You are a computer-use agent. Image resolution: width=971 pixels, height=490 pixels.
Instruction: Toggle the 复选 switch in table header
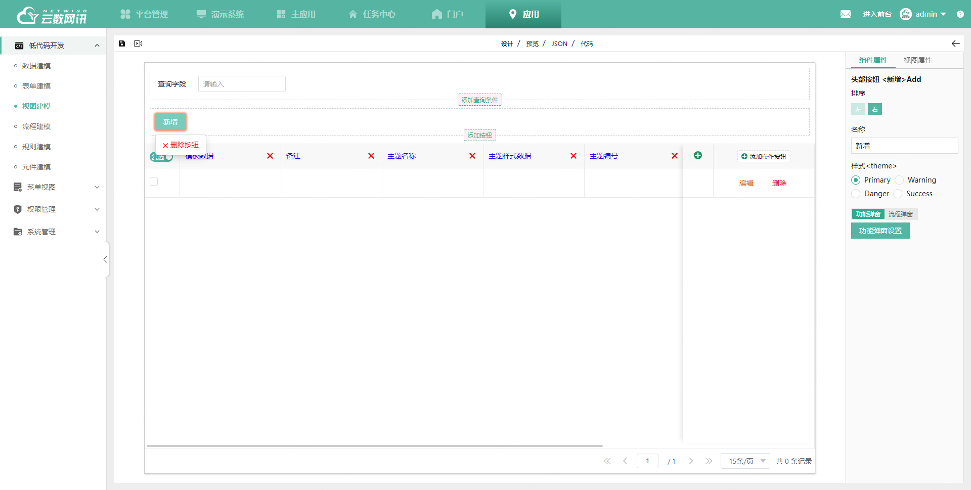(162, 157)
